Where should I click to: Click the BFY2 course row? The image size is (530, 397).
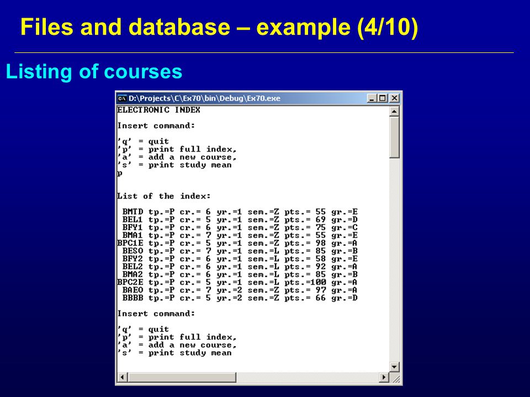[x=240, y=259]
